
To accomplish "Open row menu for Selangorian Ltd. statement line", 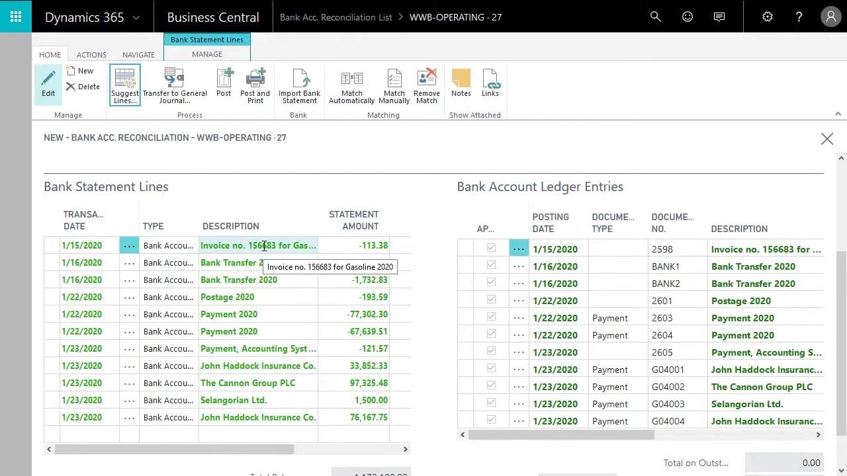I will [x=129, y=400].
